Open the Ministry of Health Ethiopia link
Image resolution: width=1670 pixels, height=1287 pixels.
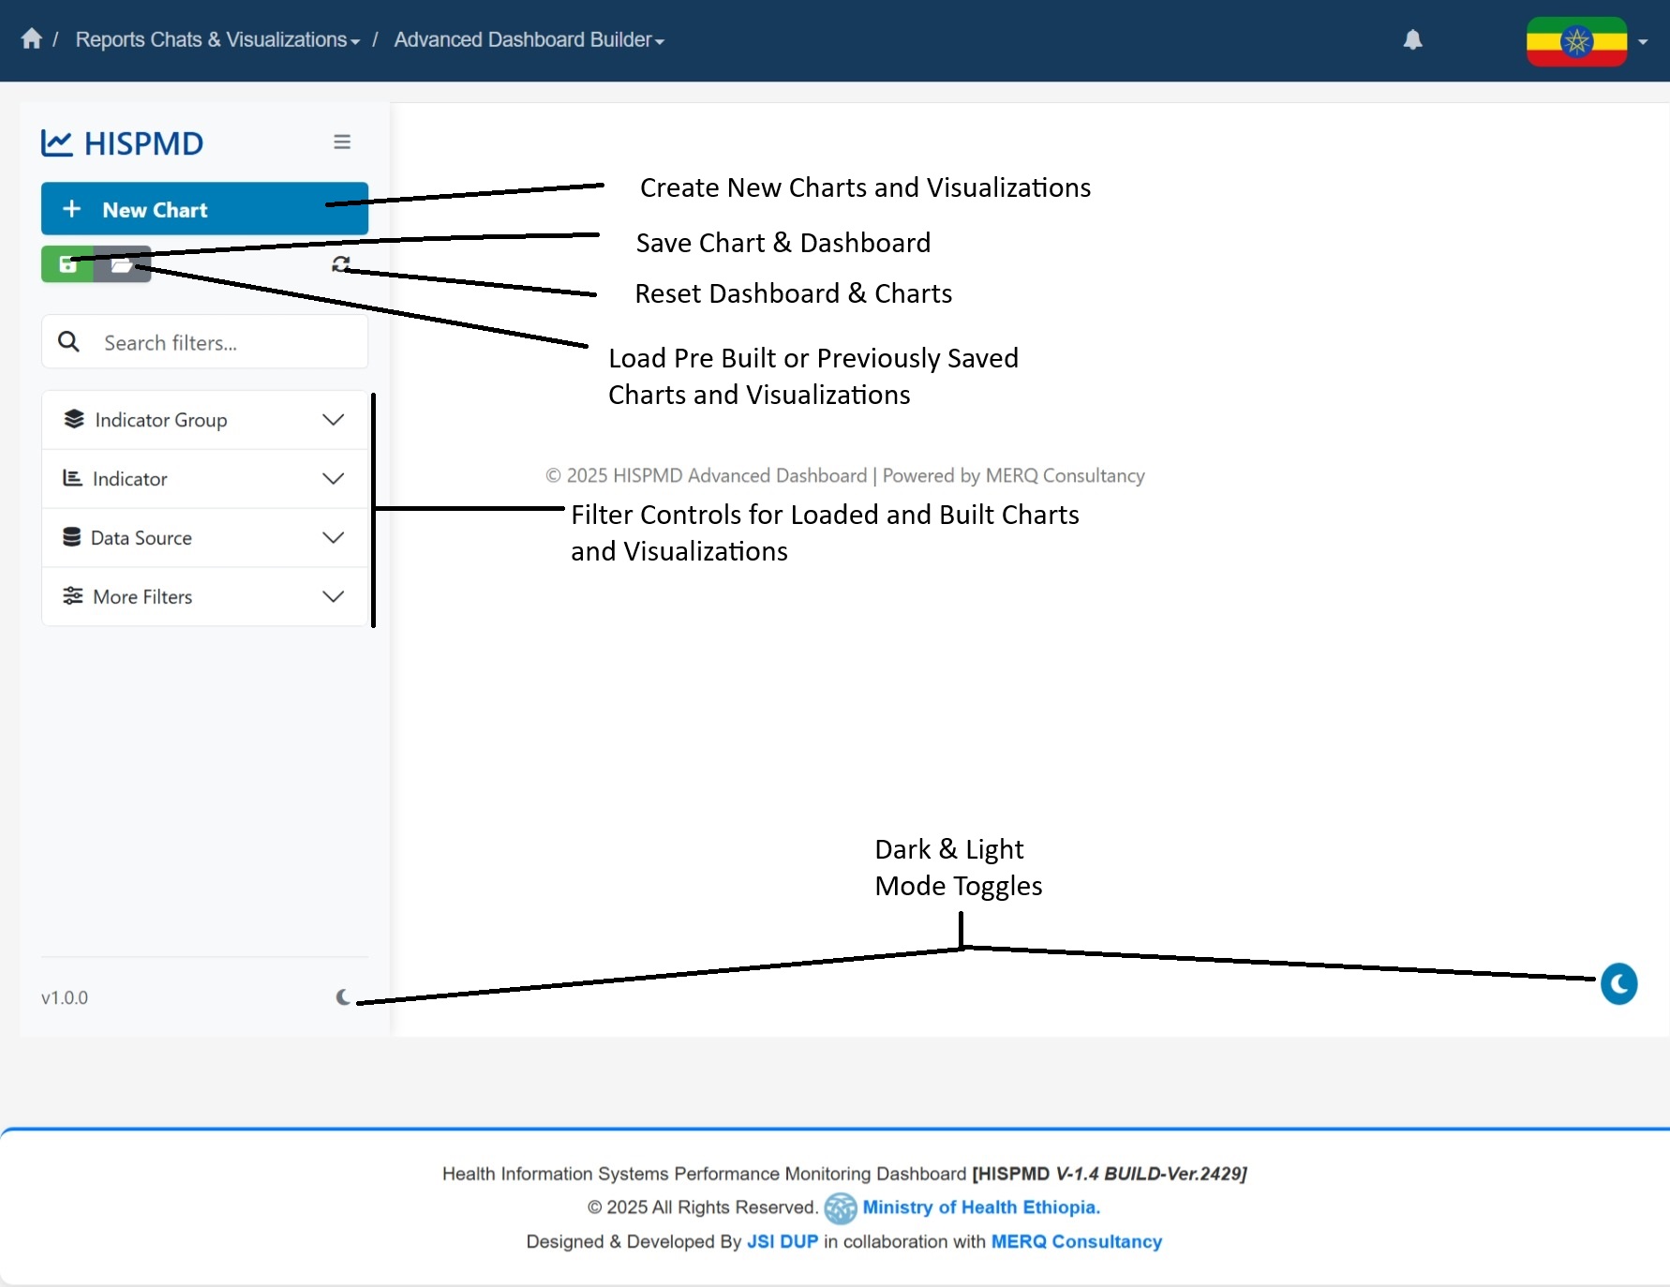coord(980,1207)
